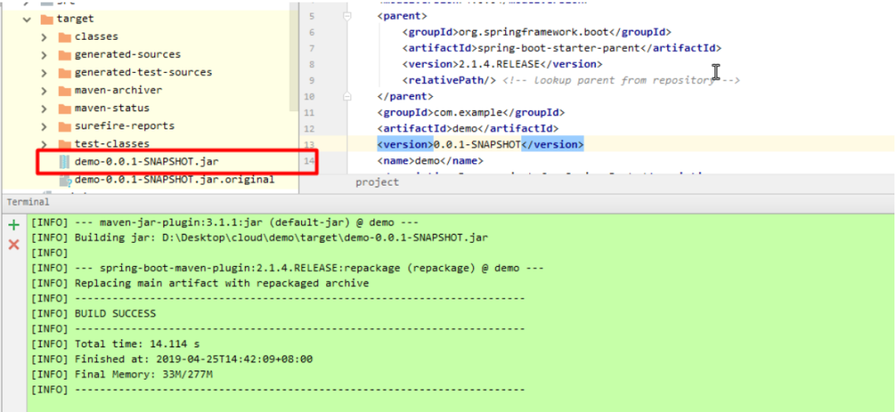Image resolution: width=896 pixels, height=412 pixels.
Task: Click the maven-jar-plugin log line
Action: [225, 222]
